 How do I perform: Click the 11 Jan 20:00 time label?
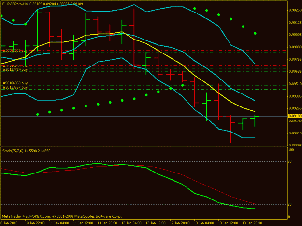tap(107, 223)
